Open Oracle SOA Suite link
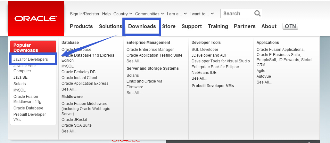Screen dimensions: 330x143 point(77,125)
